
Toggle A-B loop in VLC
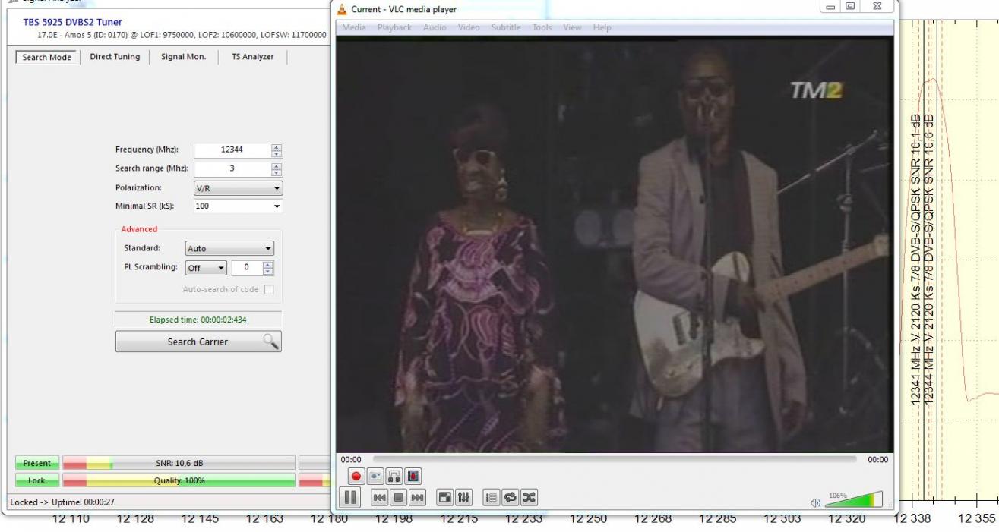[394, 476]
